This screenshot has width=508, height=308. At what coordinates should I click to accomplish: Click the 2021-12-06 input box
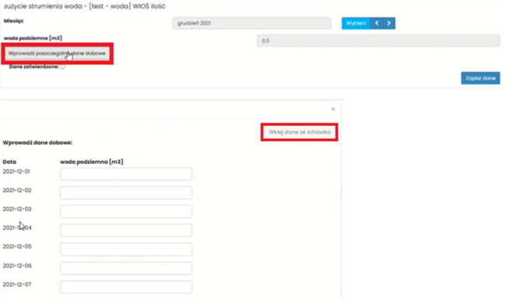tap(126, 269)
